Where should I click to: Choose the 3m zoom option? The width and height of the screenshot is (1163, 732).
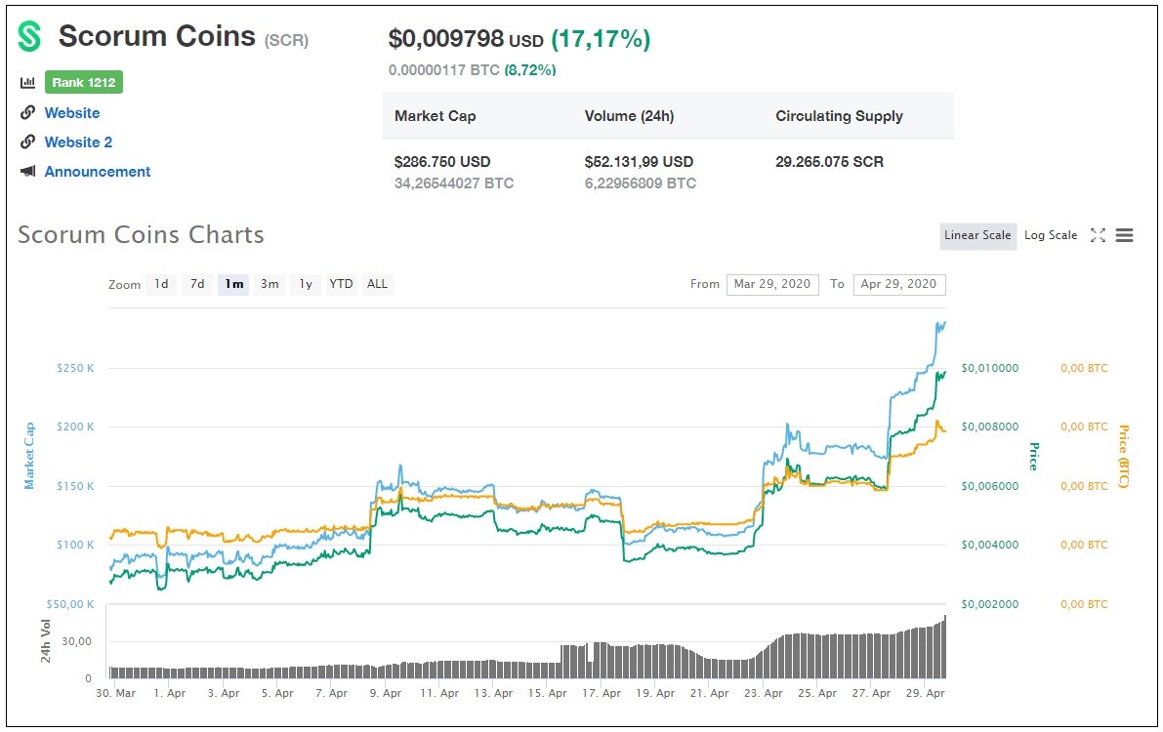coord(270,284)
